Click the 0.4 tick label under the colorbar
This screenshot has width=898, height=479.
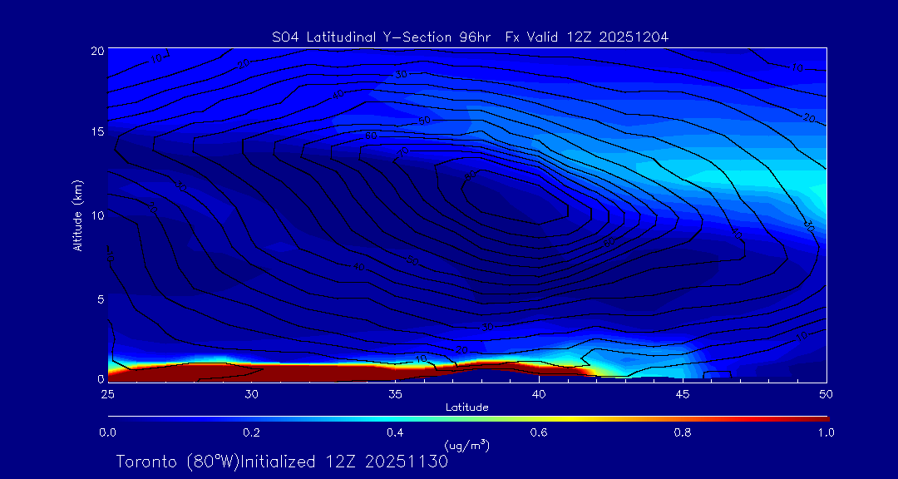(395, 432)
